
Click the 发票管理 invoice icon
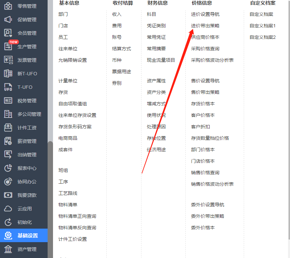(x=8, y=60)
